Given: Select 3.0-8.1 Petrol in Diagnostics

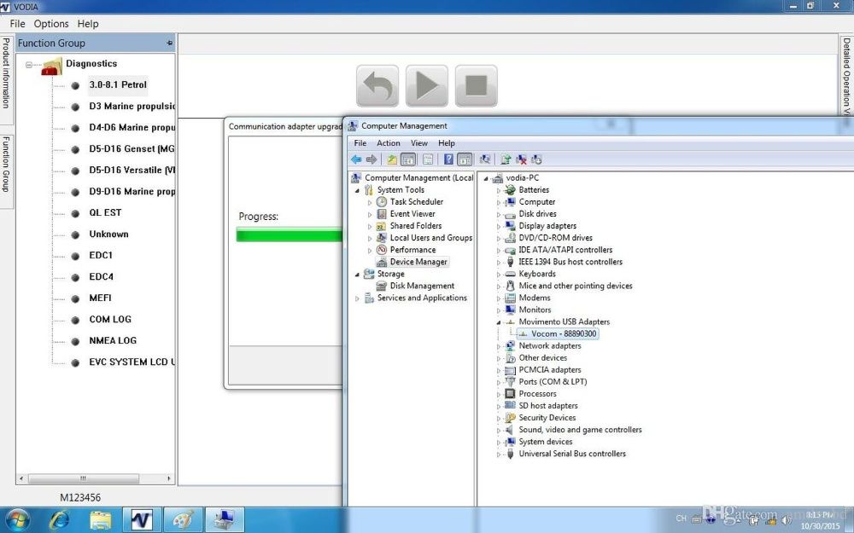Looking at the screenshot, I should point(118,84).
